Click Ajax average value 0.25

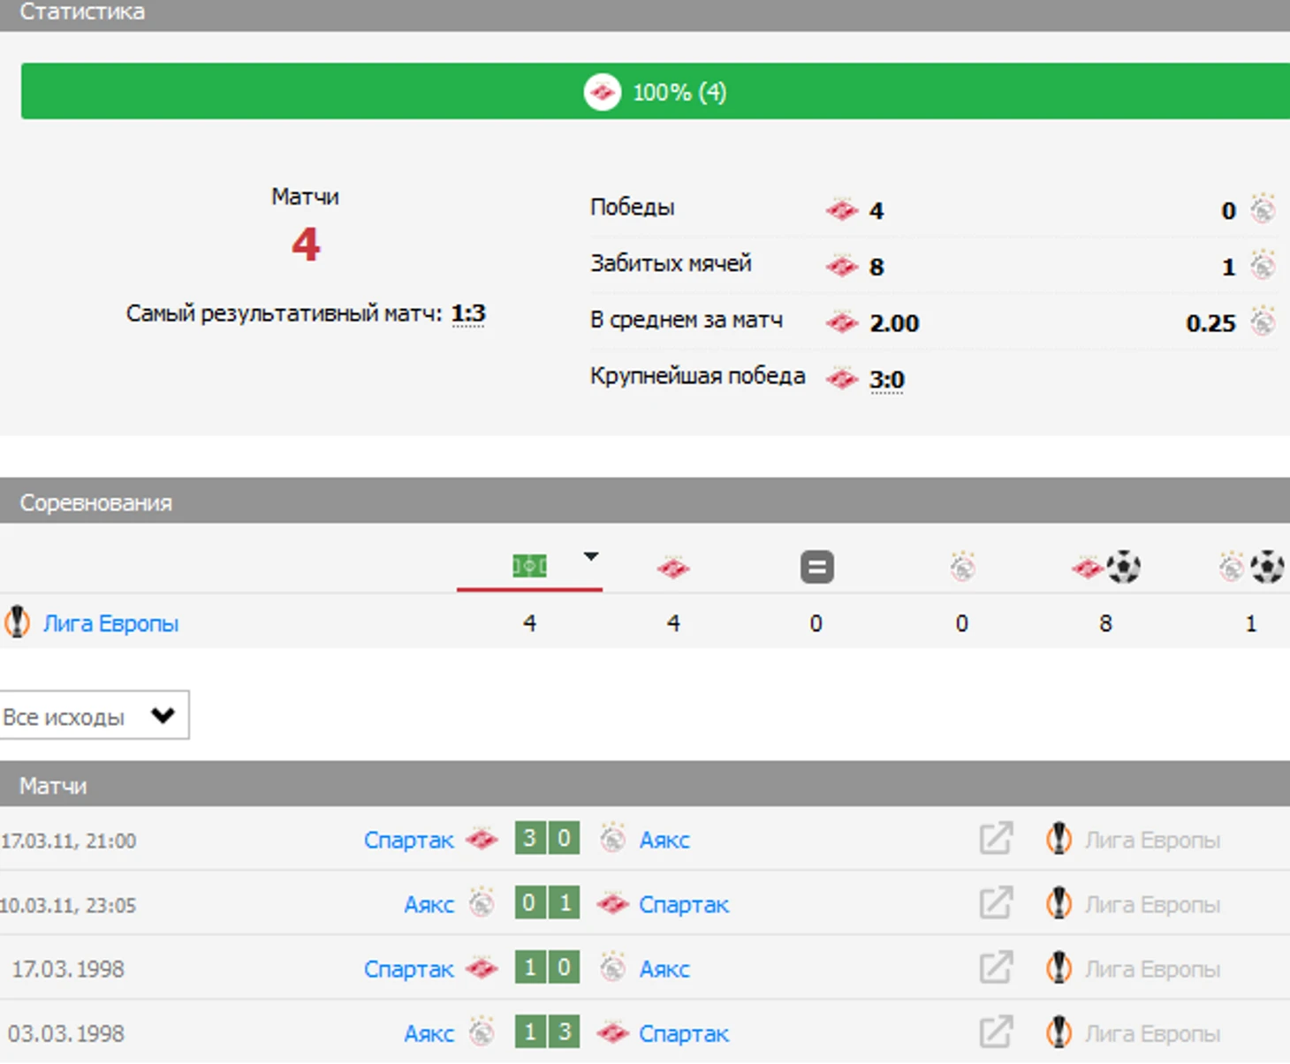(x=1210, y=323)
